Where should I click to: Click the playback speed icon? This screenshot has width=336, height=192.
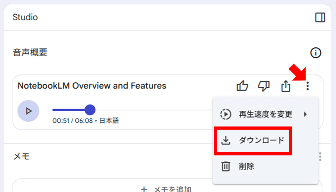click(226, 114)
